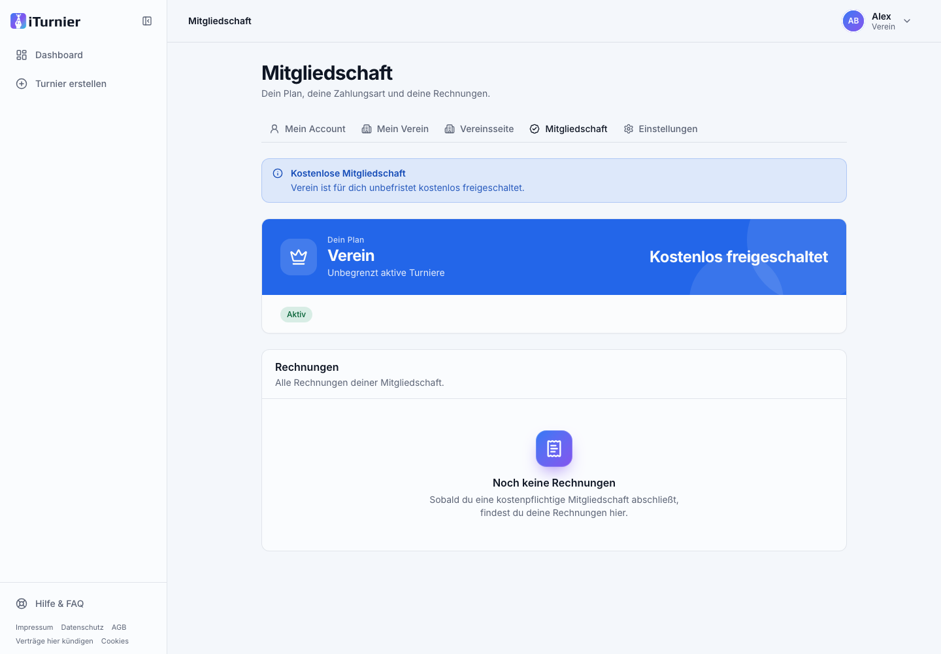Click the info icon in the blue notice

278,173
